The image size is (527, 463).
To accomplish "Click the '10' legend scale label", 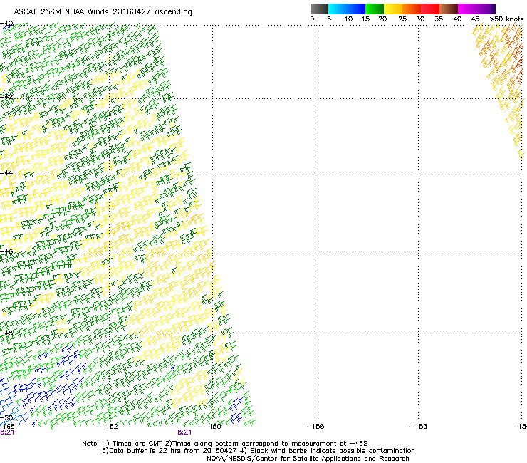I will [x=348, y=19].
